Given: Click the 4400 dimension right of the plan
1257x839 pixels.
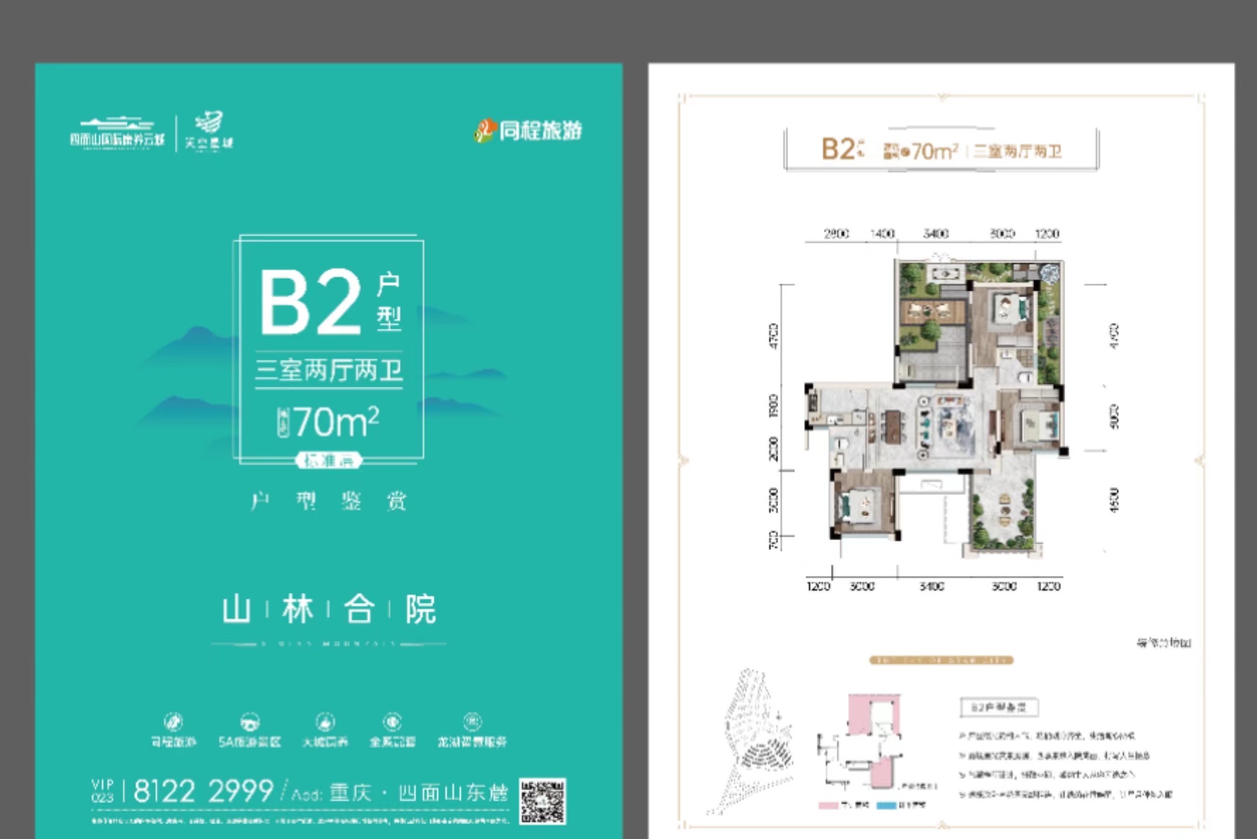Looking at the screenshot, I should (1114, 336).
